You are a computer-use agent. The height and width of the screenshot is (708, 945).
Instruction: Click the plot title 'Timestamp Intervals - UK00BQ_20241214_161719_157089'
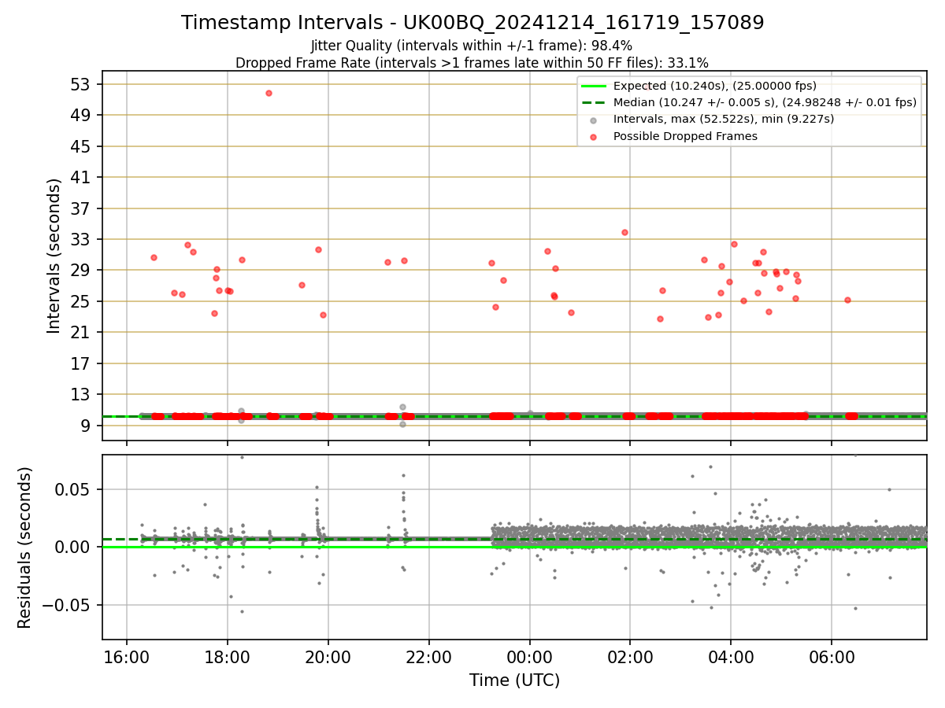pyautogui.click(x=472, y=23)
